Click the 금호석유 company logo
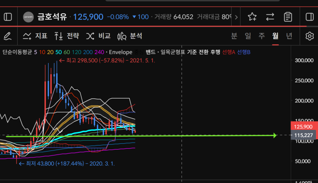 click(x=28, y=17)
